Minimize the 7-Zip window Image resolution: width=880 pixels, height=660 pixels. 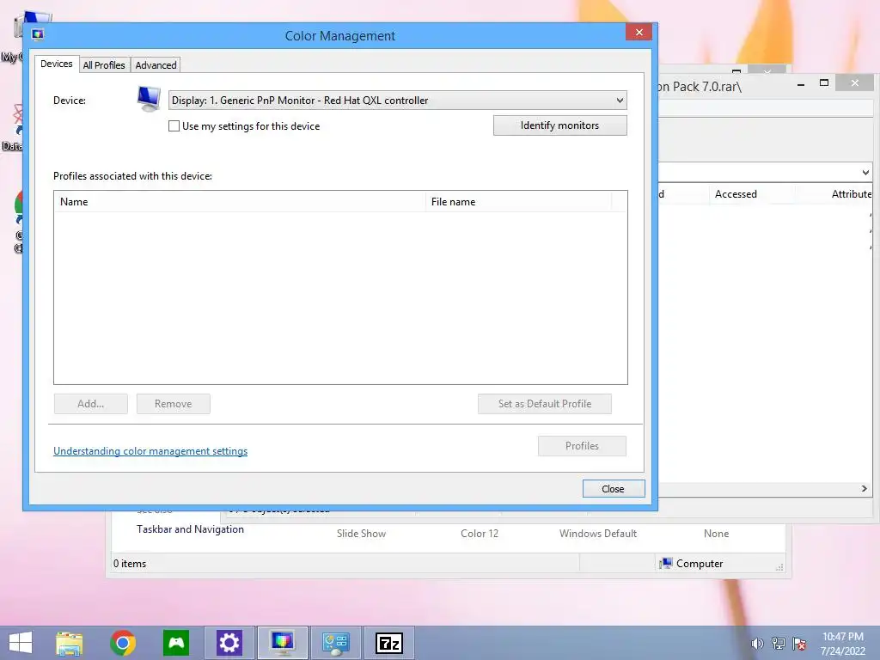tap(801, 83)
